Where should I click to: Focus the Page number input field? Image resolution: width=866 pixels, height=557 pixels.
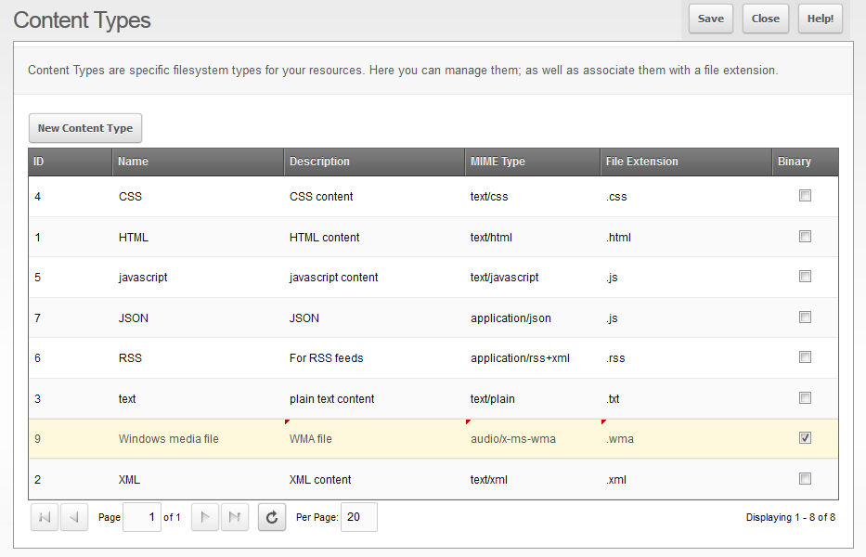pyautogui.click(x=142, y=517)
